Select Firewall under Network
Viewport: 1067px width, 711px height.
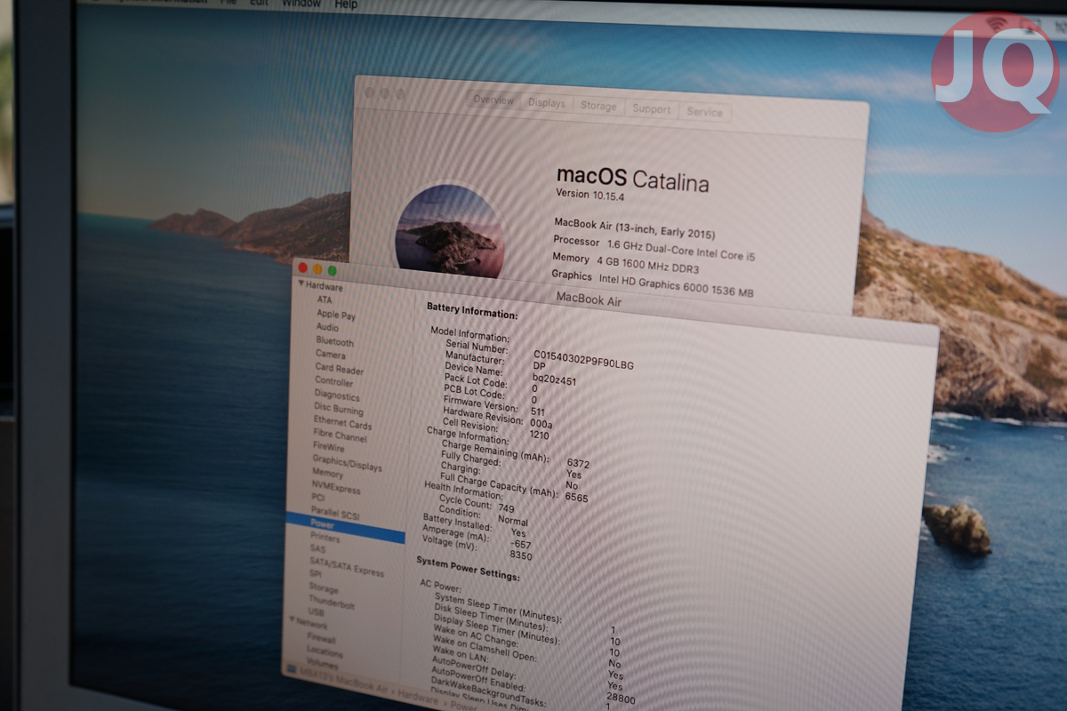321,638
